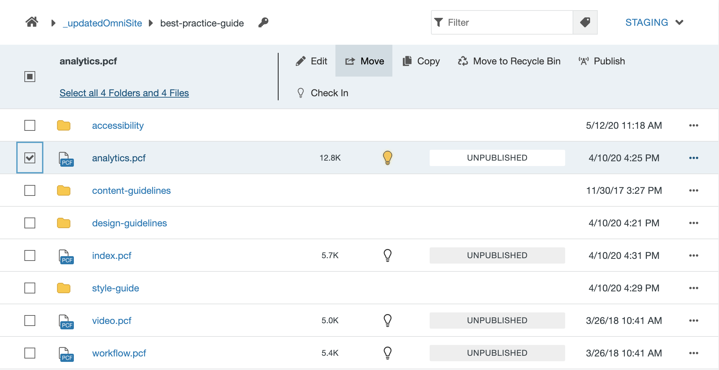Toggle the select-all header checkbox
Viewport: 719px width, 370px height.
click(30, 77)
